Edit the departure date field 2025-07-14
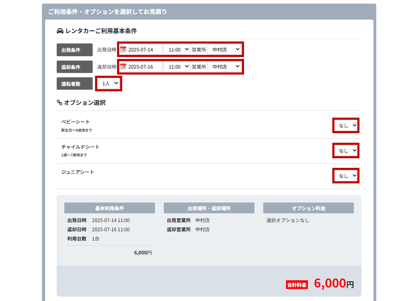405x301 pixels. click(x=141, y=49)
